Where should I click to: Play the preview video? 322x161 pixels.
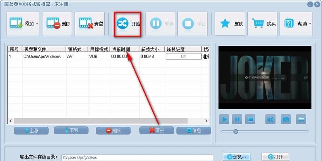click(224, 119)
